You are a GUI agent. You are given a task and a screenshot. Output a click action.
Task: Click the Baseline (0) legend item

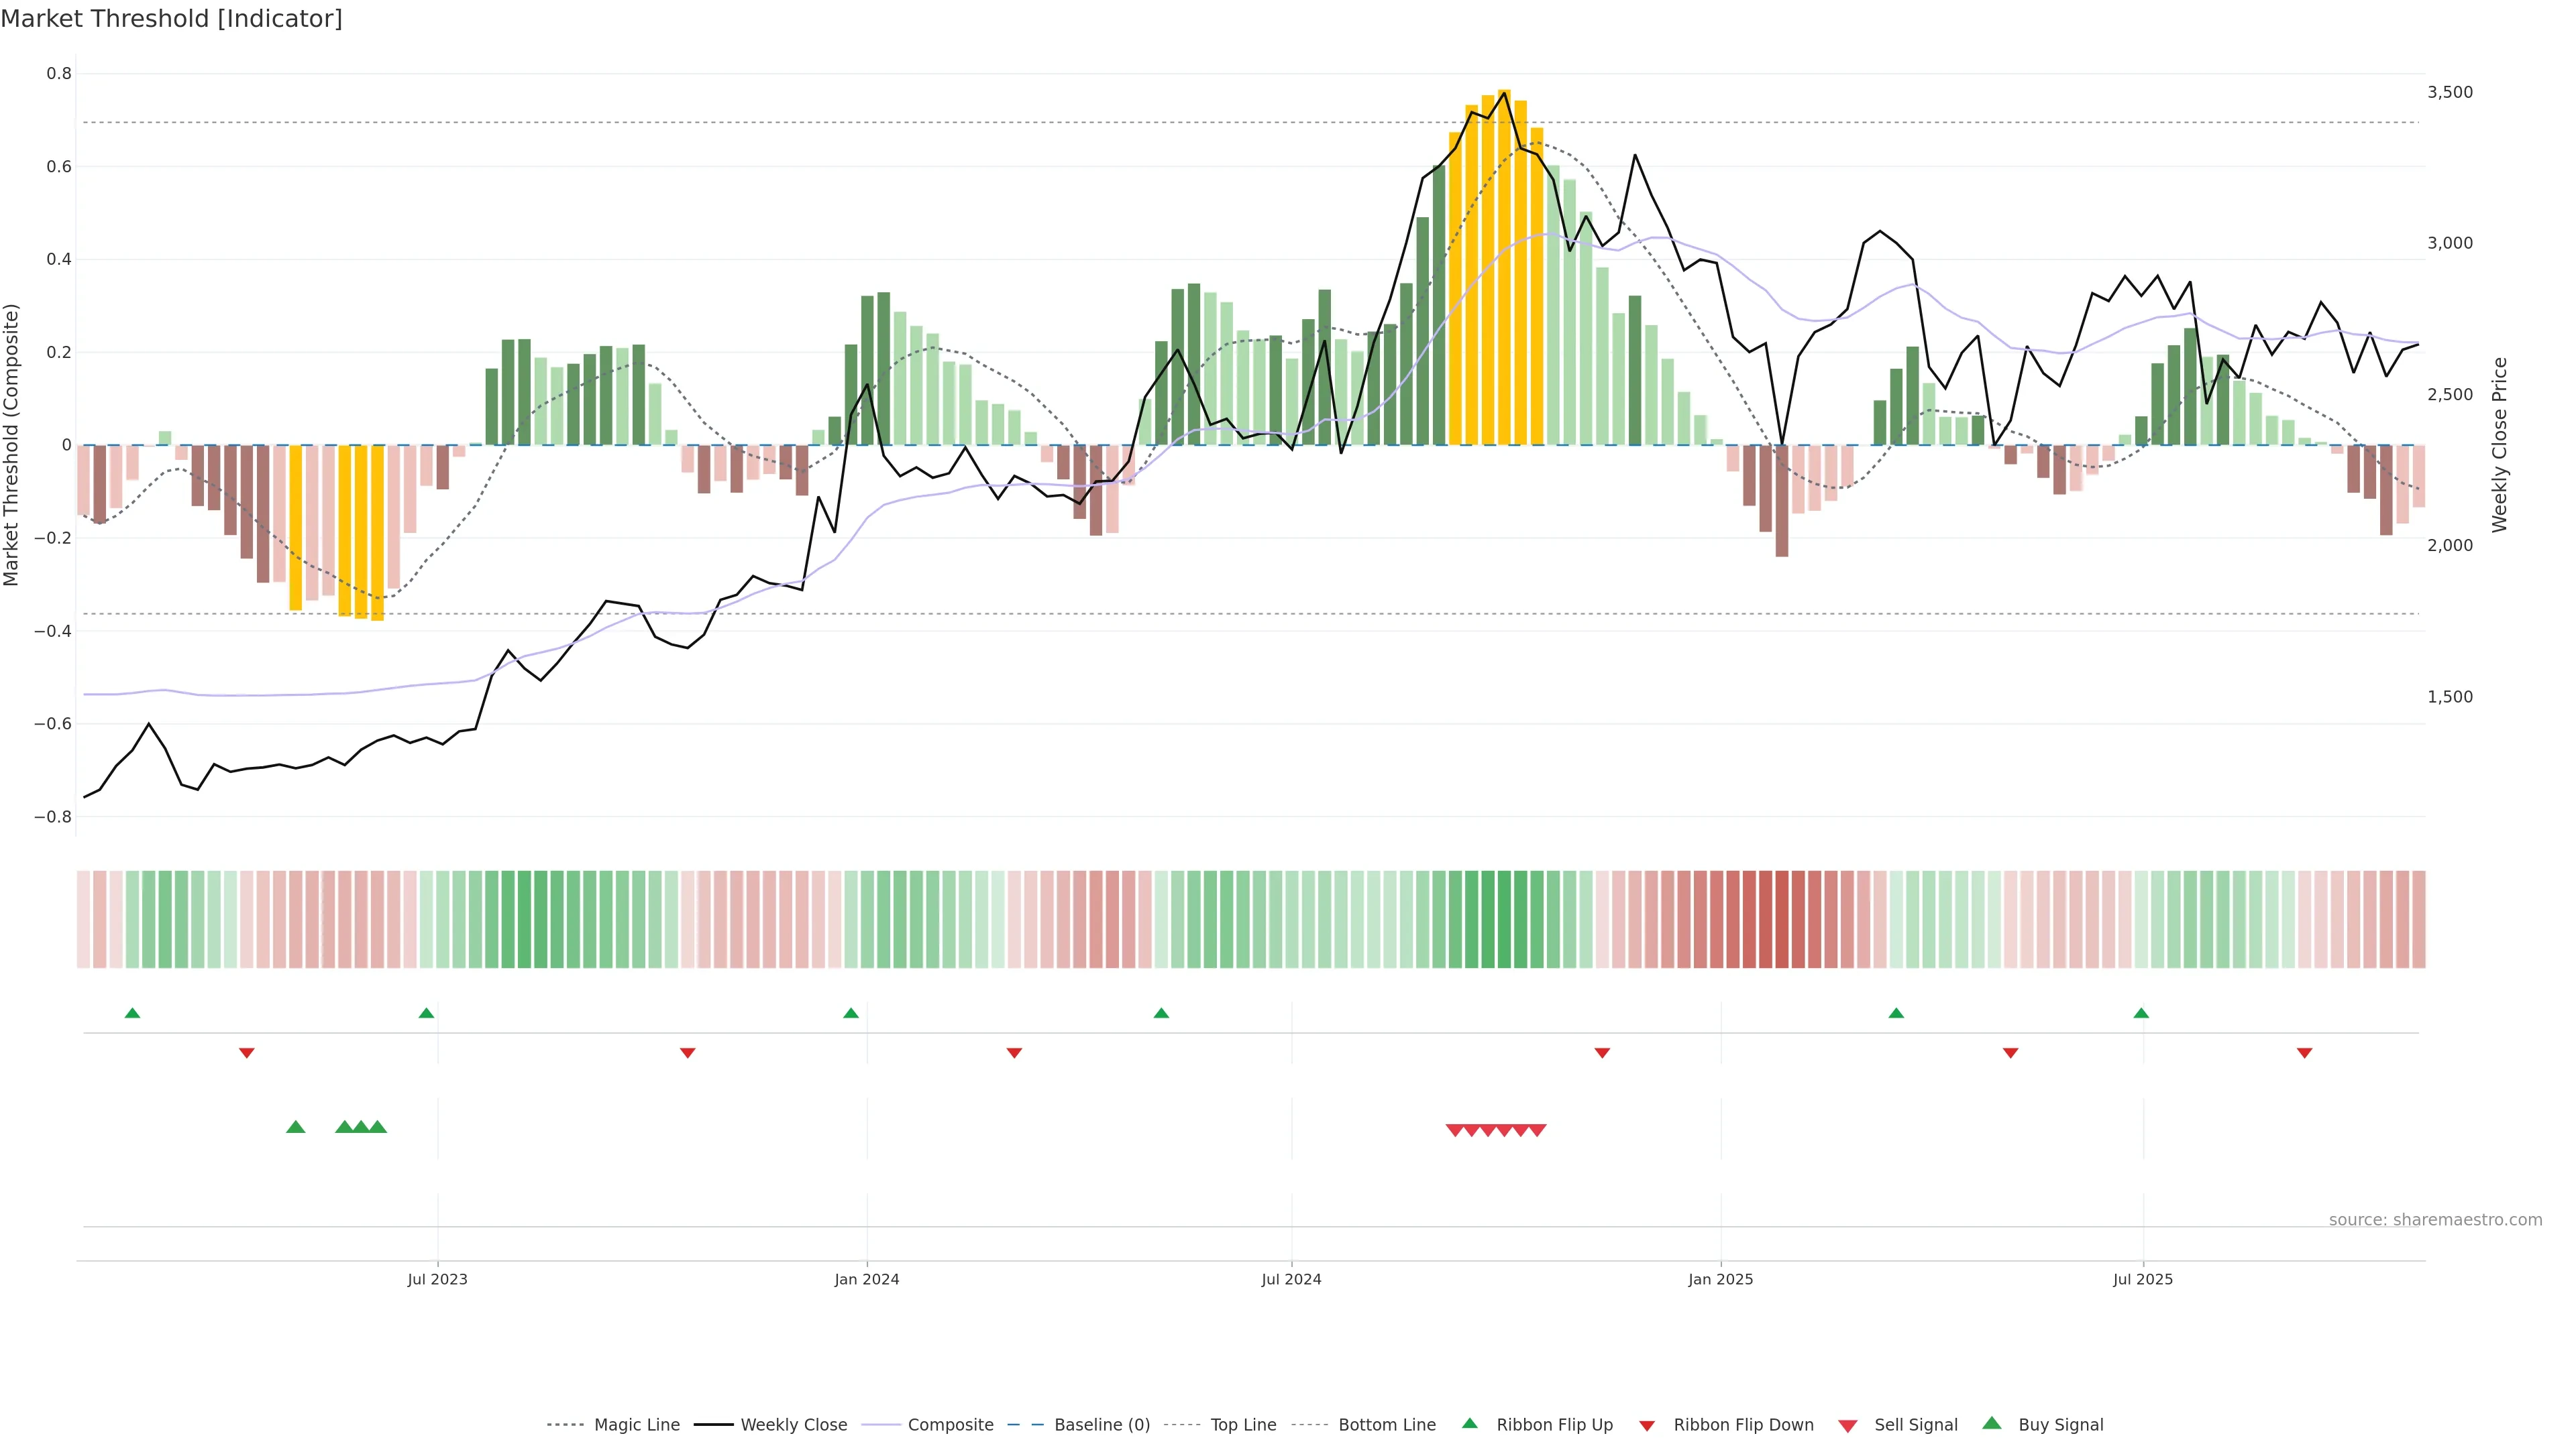tap(1101, 1425)
